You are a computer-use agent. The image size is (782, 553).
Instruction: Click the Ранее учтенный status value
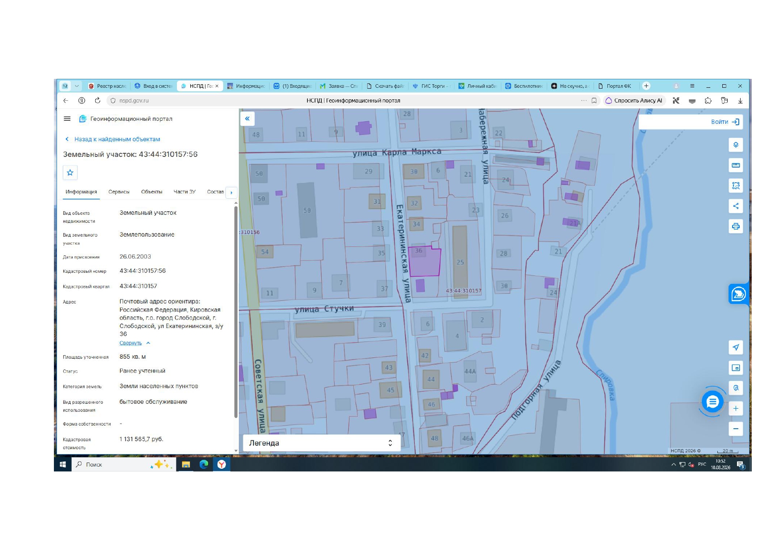point(142,371)
